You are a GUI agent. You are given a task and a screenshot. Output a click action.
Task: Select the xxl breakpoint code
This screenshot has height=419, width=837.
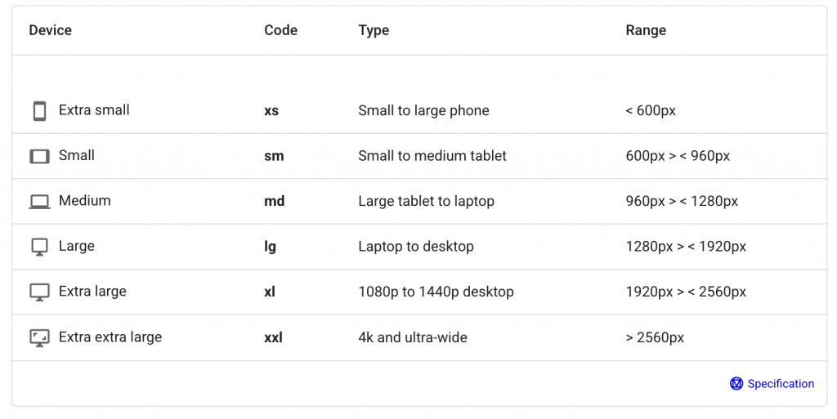(x=273, y=338)
